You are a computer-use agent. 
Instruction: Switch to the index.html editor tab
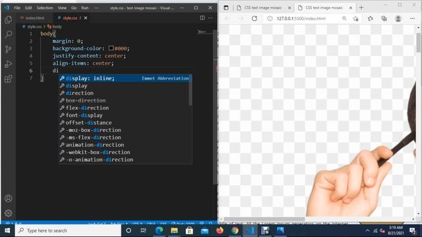(32, 18)
